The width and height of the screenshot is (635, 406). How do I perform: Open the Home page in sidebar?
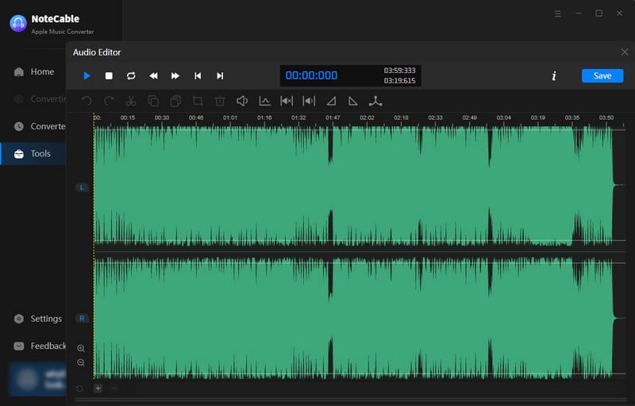(x=33, y=71)
